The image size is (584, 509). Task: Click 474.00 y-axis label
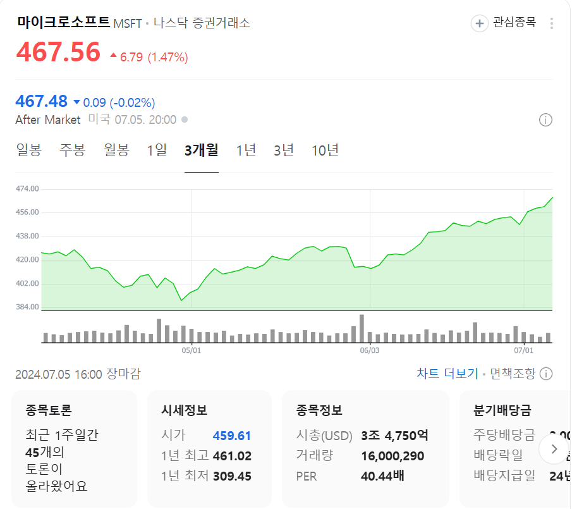click(x=27, y=188)
